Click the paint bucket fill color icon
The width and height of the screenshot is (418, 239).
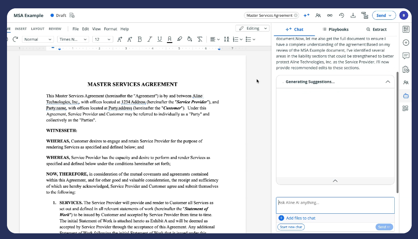click(x=190, y=39)
